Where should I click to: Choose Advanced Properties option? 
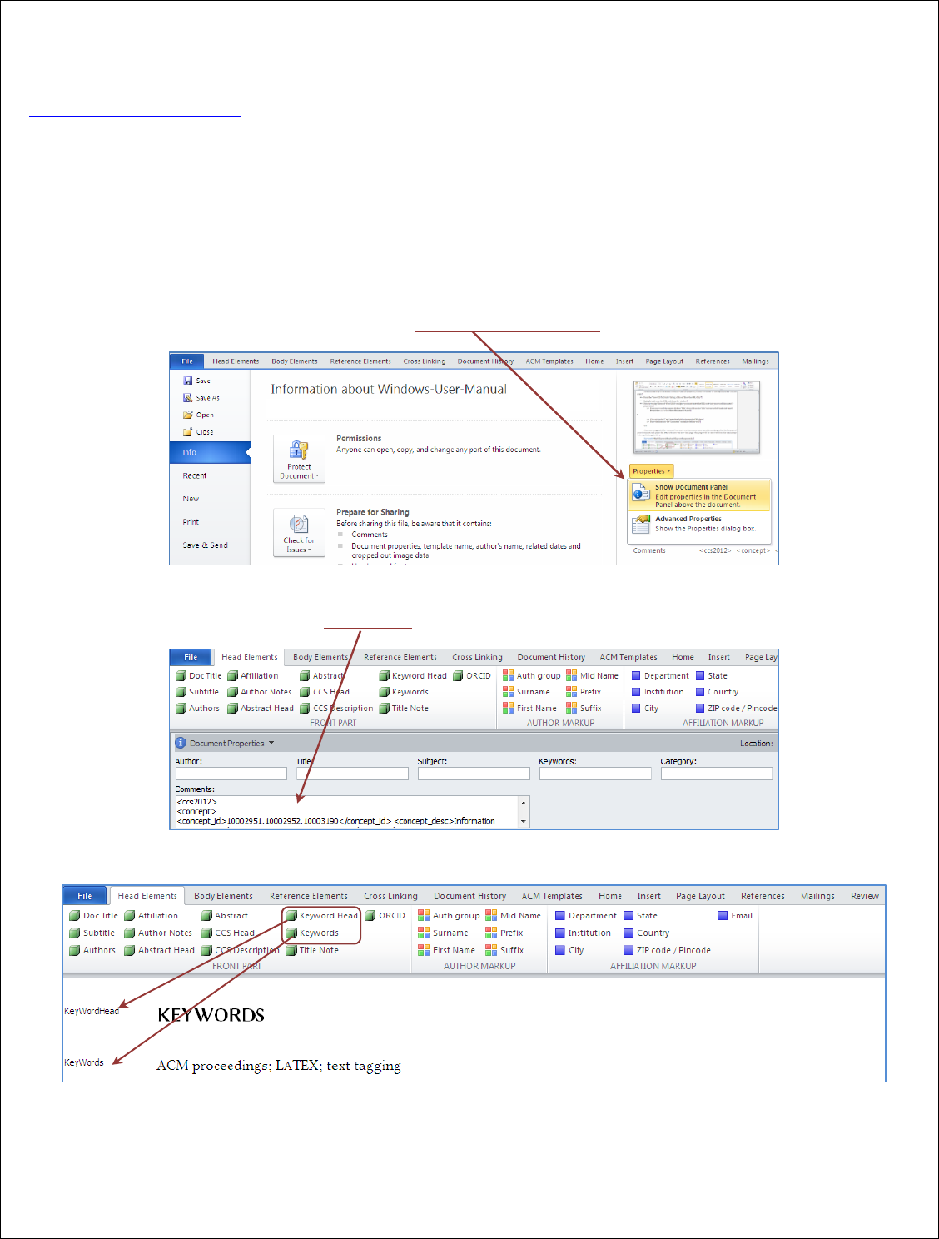coord(699,524)
